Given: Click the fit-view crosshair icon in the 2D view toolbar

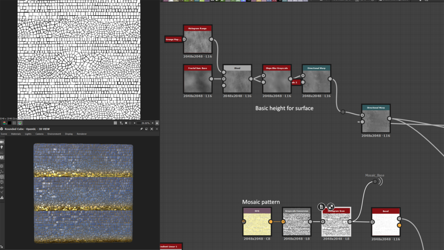Looking at the screenshot, I should point(130,123).
